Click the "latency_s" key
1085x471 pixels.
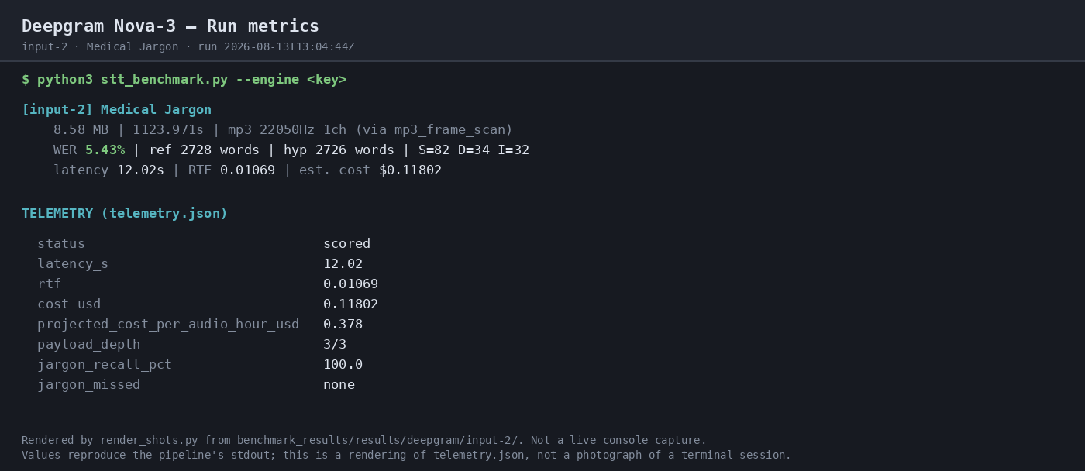point(73,264)
